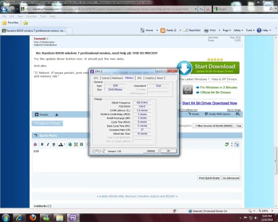
Task: Switch to CPU tab in CPU-Z
Action: coord(96,78)
